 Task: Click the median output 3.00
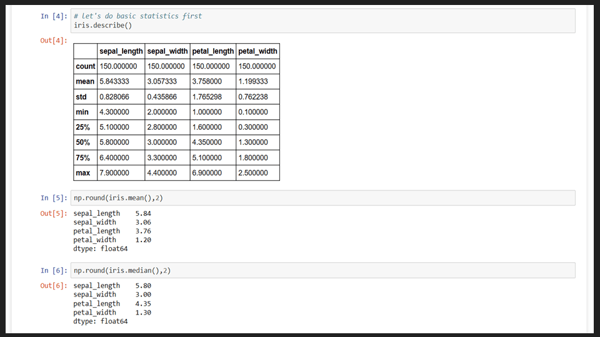pyautogui.click(x=143, y=295)
